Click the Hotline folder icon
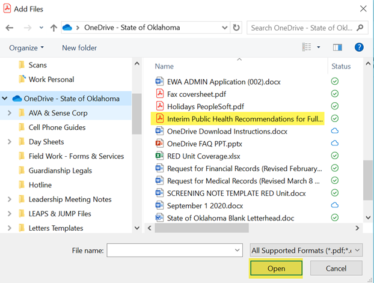This screenshot has height=283, width=374. [x=22, y=184]
